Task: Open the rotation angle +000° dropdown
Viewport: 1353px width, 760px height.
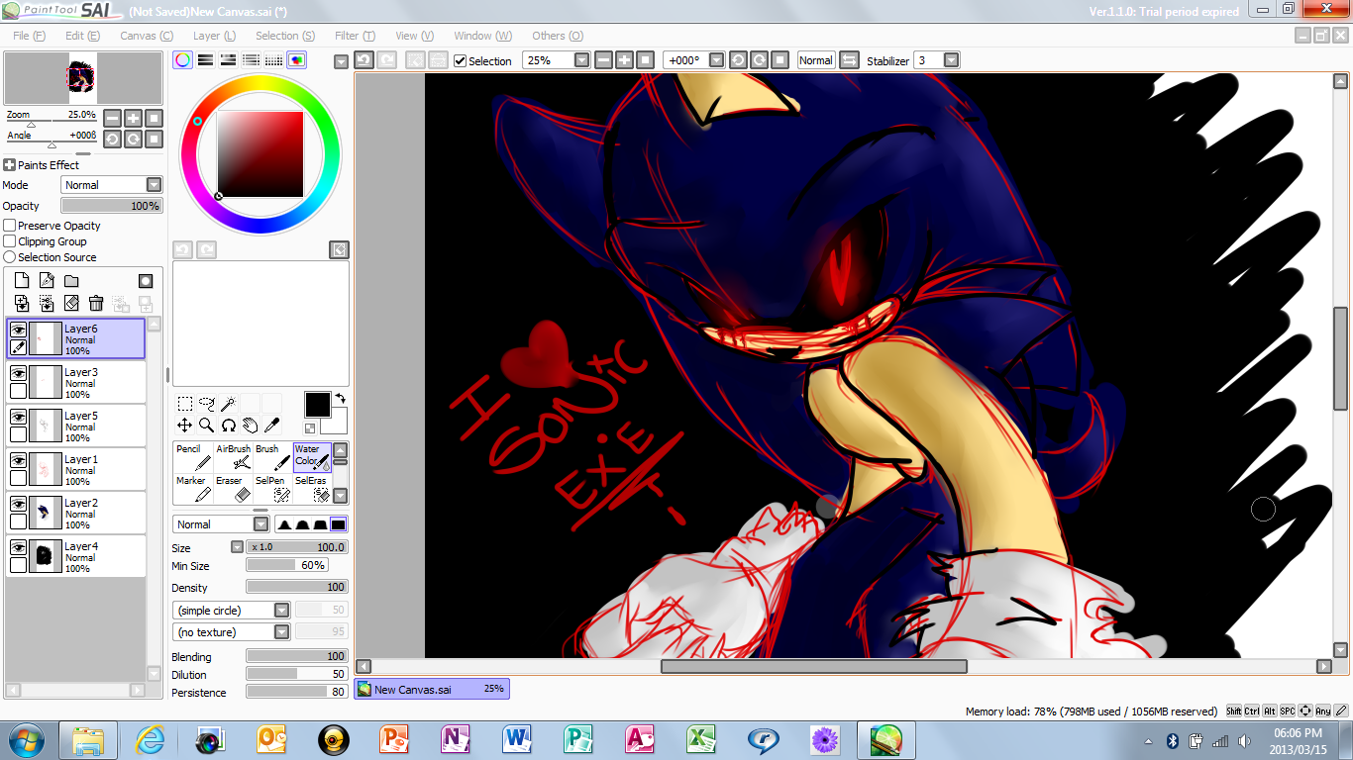Action: click(716, 60)
